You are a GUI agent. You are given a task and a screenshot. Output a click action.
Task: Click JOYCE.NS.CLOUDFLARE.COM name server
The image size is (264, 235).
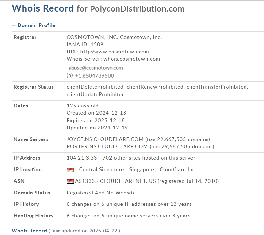pos(105,139)
